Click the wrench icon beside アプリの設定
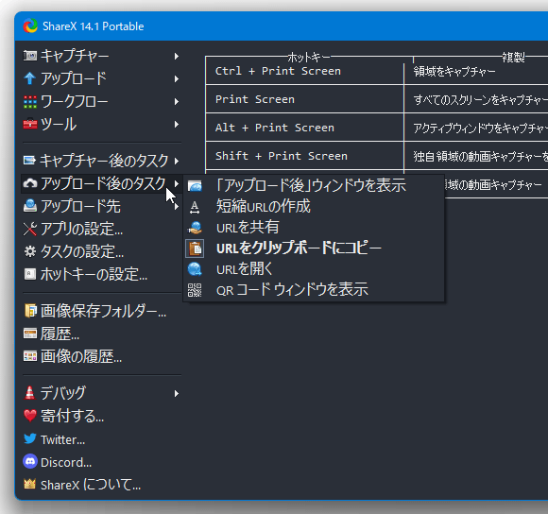Screen dimensions: 548x514 point(29,229)
